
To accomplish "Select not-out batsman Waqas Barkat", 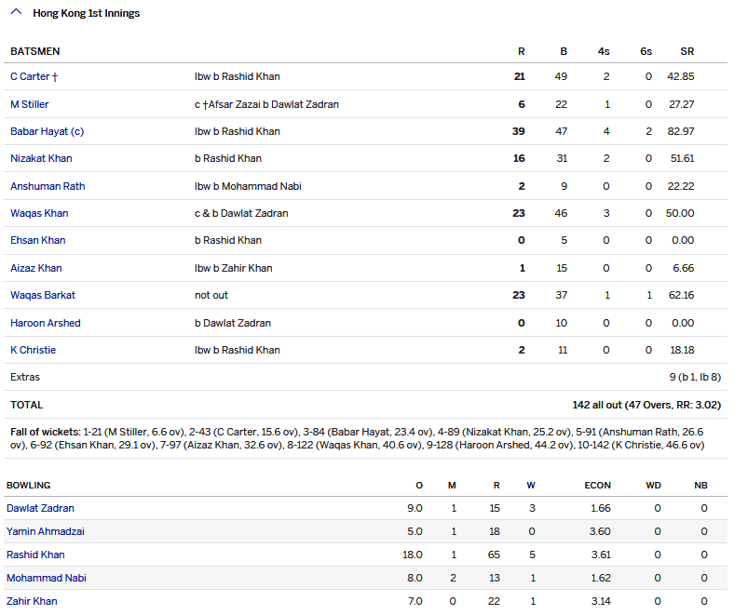I will point(43,295).
